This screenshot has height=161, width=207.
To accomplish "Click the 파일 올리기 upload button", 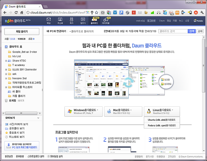I will [22, 31].
